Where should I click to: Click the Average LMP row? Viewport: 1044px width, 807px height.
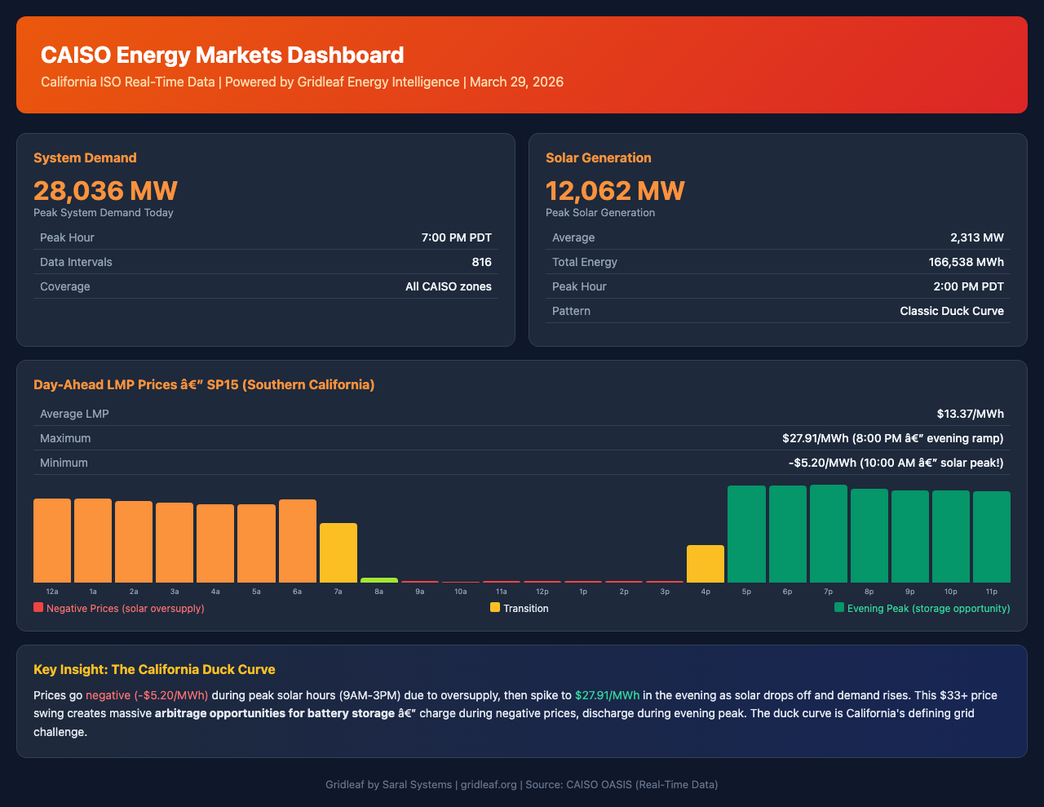click(522, 414)
